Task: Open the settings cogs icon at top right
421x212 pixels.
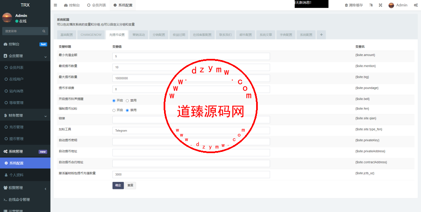Action: [416, 5]
